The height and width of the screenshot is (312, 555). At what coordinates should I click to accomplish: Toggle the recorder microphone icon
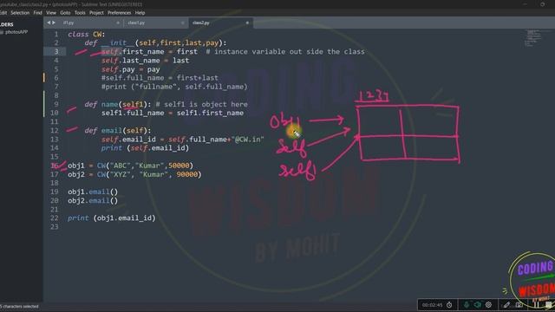pyautogui.click(x=467, y=304)
